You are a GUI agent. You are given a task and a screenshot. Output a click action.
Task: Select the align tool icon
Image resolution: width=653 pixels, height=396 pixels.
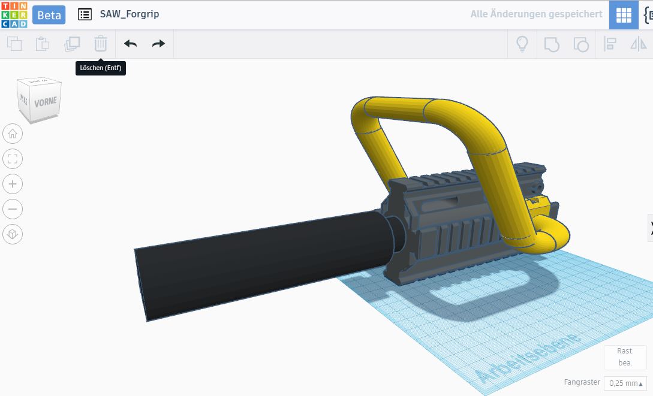(610, 44)
